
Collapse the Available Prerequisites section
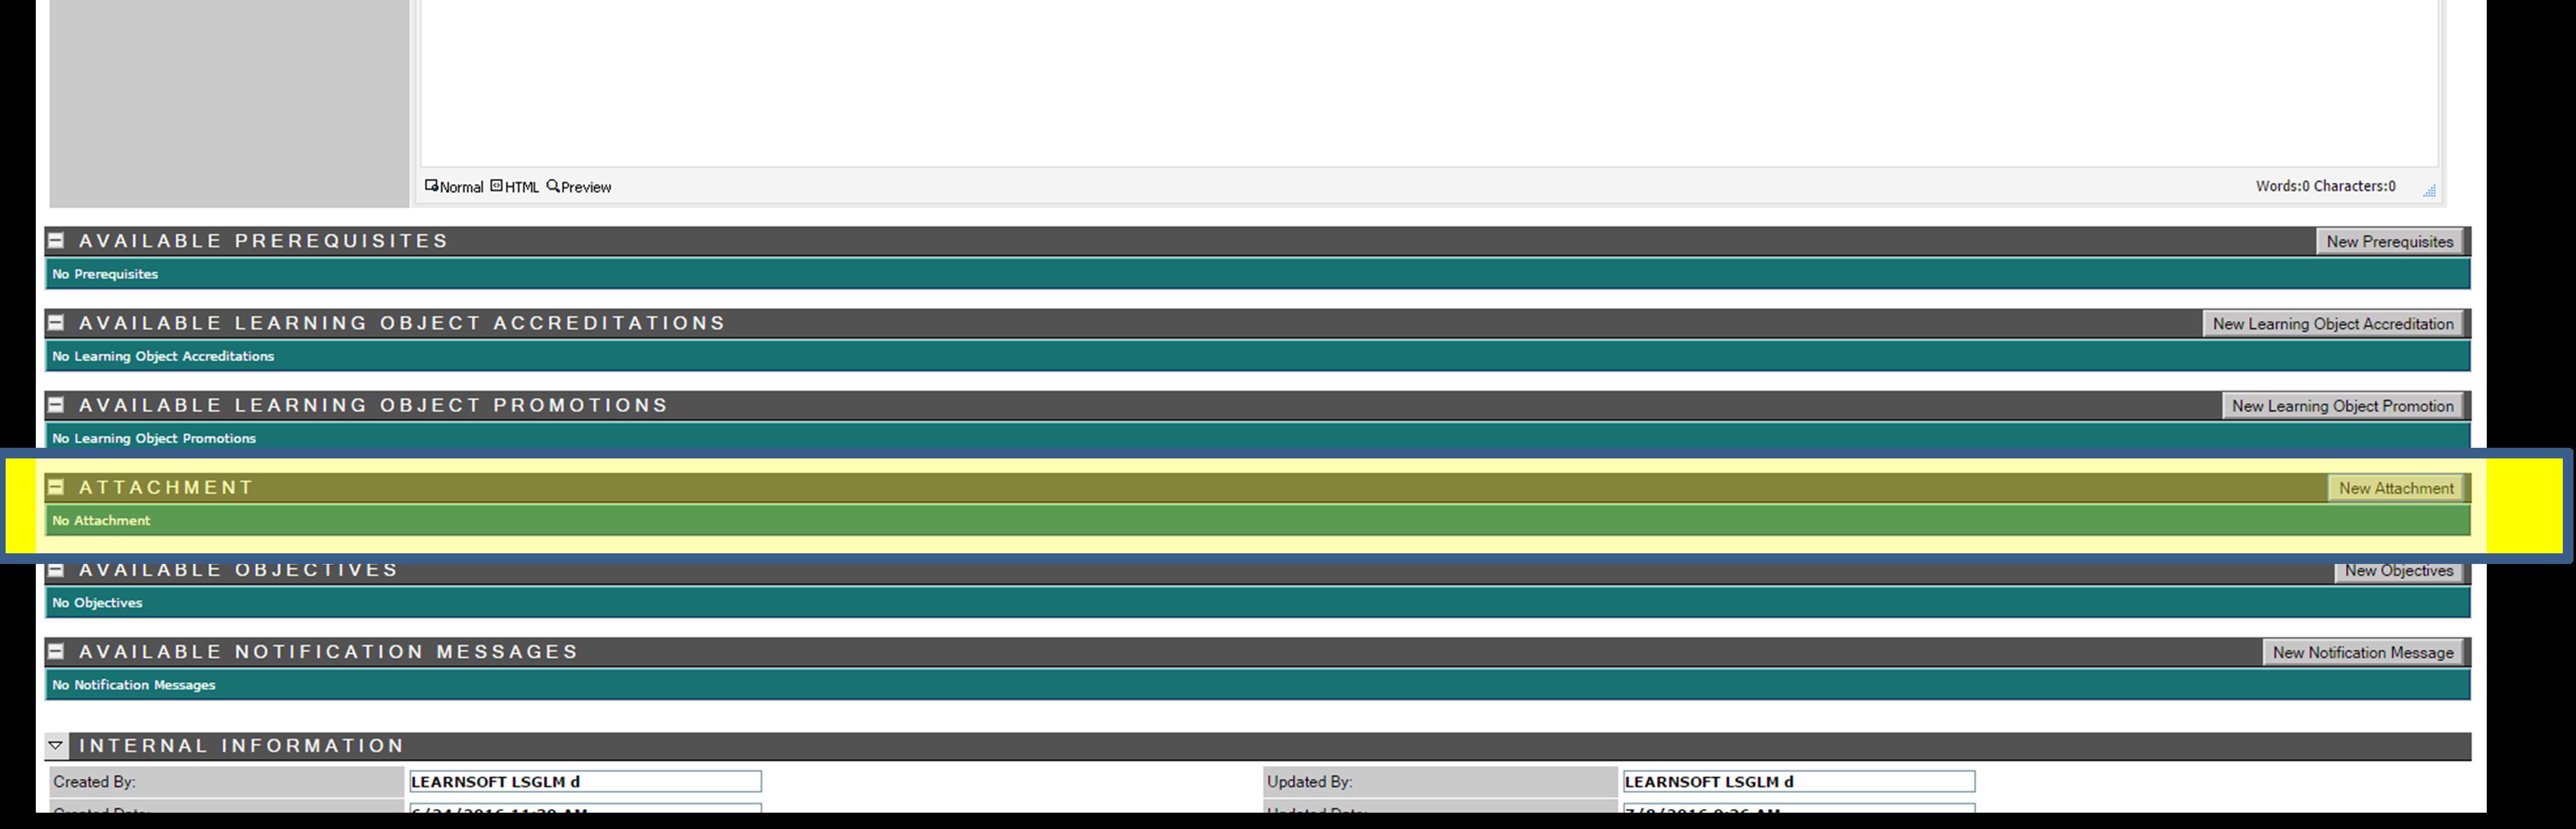(x=56, y=241)
